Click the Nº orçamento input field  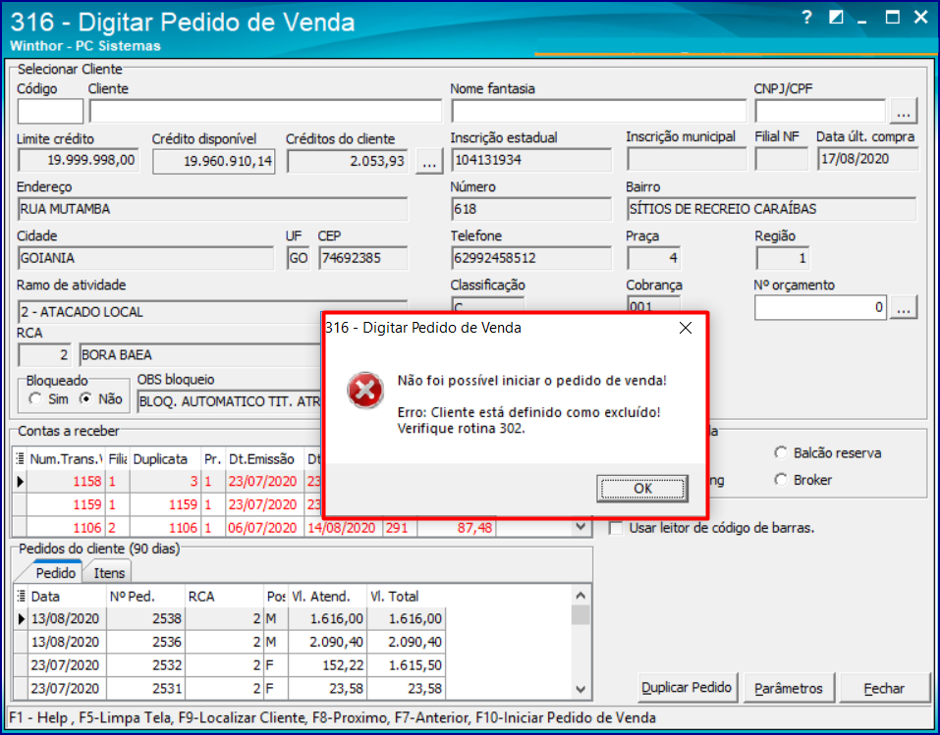click(x=820, y=308)
